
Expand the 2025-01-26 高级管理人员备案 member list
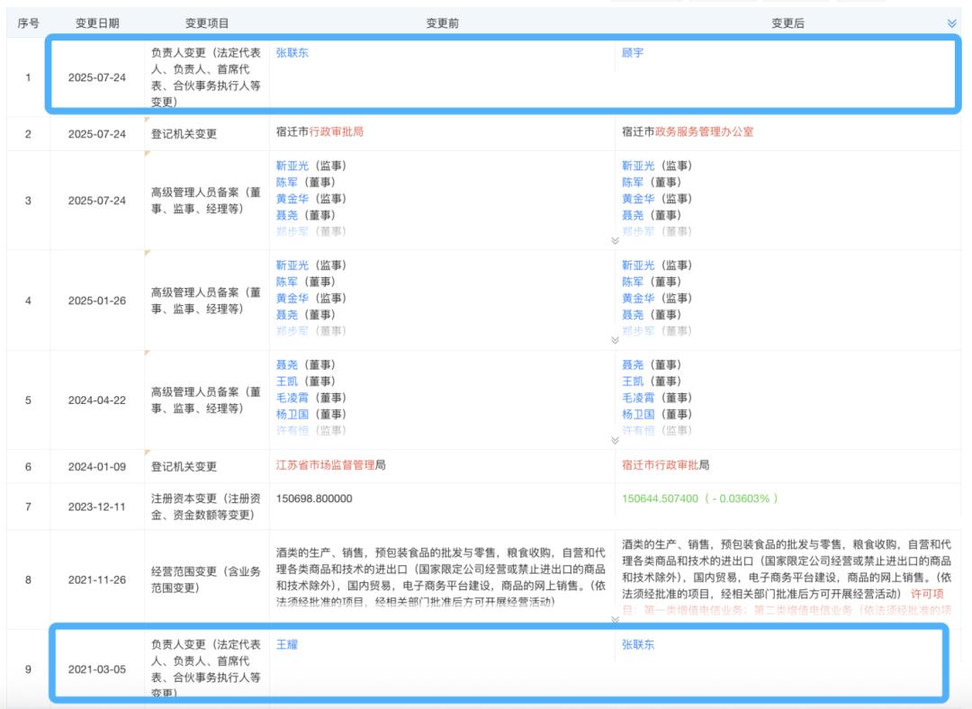coord(615,340)
